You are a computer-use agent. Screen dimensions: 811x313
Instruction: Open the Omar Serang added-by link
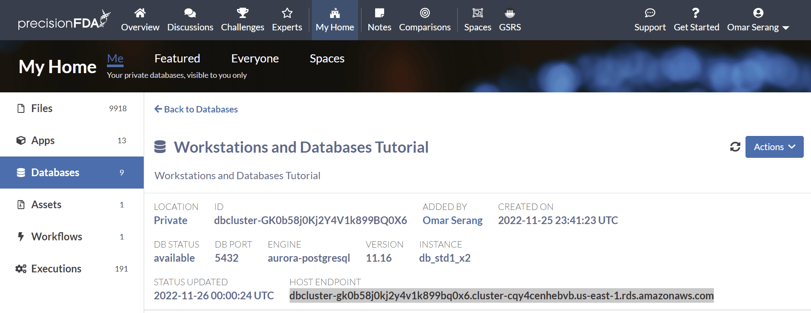pyautogui.click(x=453, y=221)
